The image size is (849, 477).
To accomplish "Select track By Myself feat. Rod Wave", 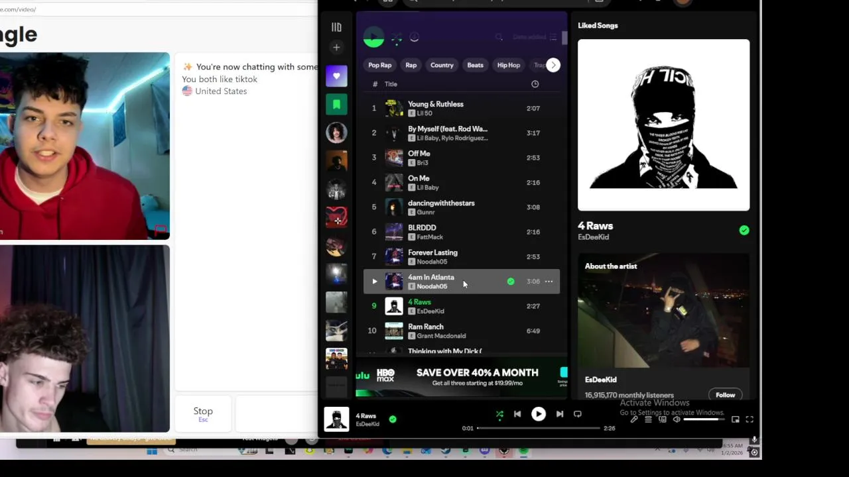I will tap(462, 133).
